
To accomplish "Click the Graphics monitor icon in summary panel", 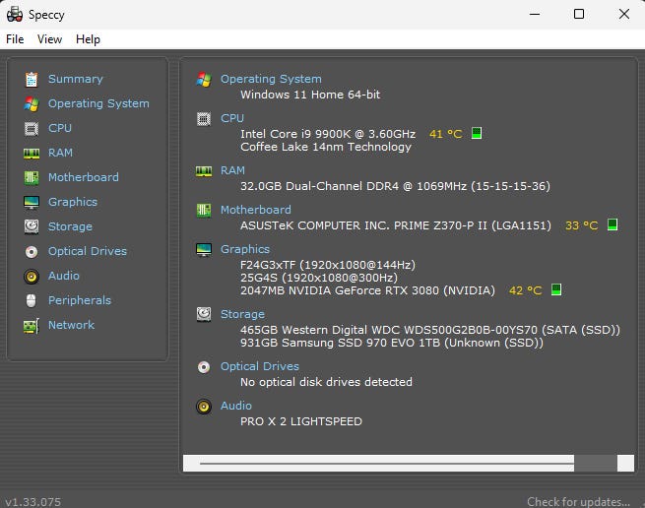I will point(204,250).
